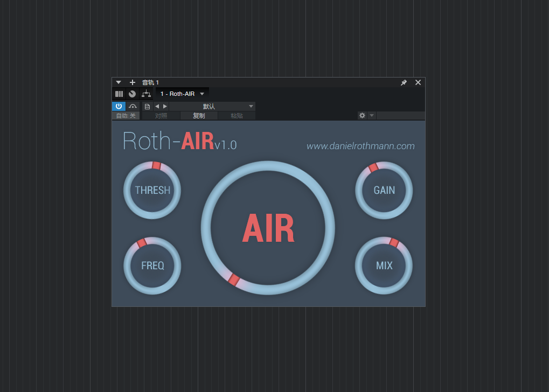Pin the Roth-AIR plugin window
The height and width of the screenshot is (392, 549).
404,82
